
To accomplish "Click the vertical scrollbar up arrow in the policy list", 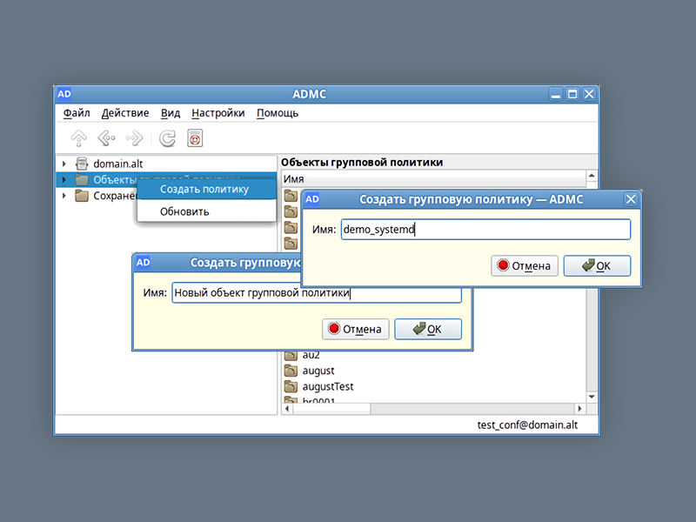I will click(592, 176).
